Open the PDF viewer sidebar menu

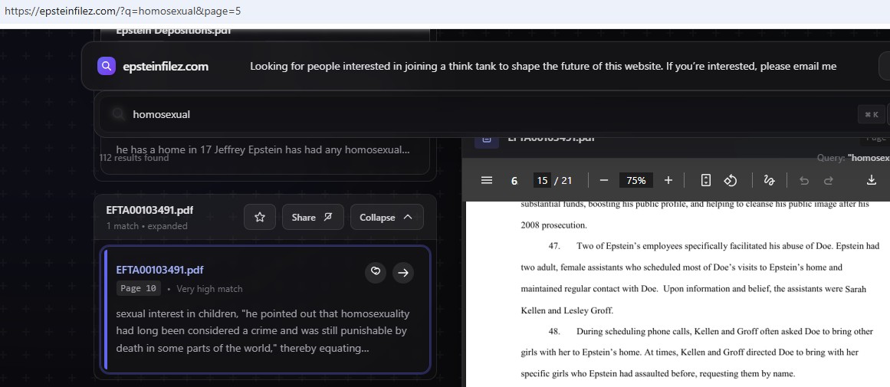[487, 180]
